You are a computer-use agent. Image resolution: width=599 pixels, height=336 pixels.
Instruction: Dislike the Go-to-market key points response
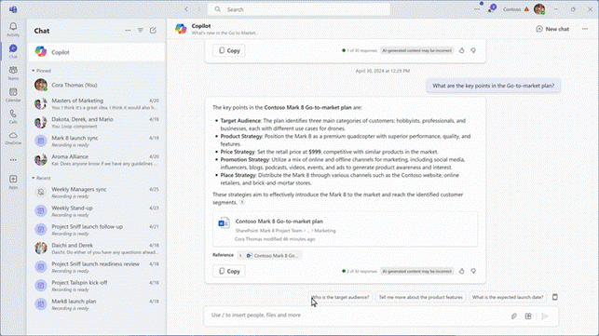(473, 271)
